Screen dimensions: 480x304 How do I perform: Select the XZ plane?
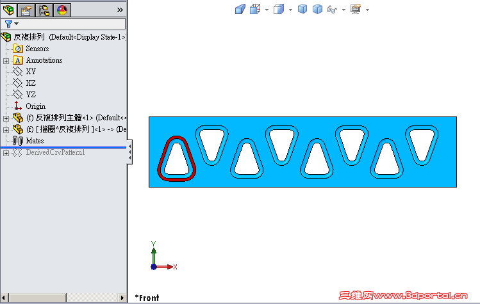31,83
